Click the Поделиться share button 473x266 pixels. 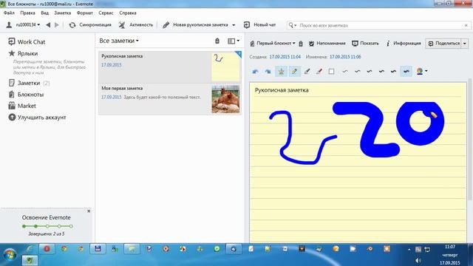pyautogui.click(x=443, y=44)
